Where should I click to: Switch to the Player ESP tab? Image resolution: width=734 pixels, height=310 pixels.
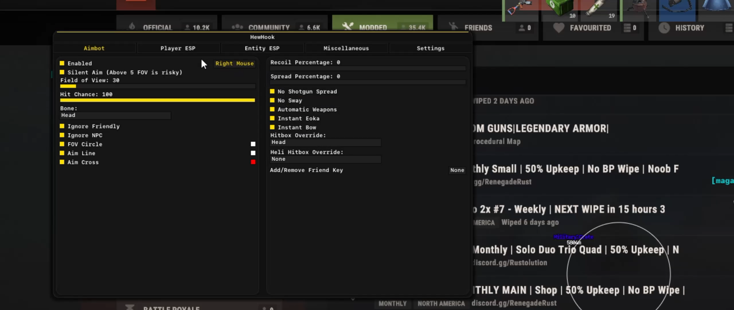(178, 48)
